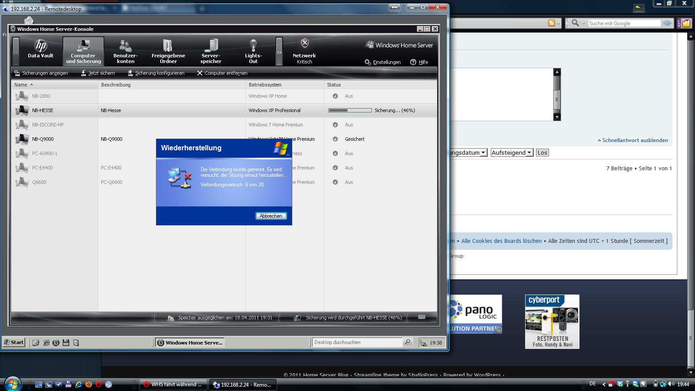The height and width of the screenshot is (391, 695).
Task: Click the Betriebssystem column header
Action: [285, 85]
